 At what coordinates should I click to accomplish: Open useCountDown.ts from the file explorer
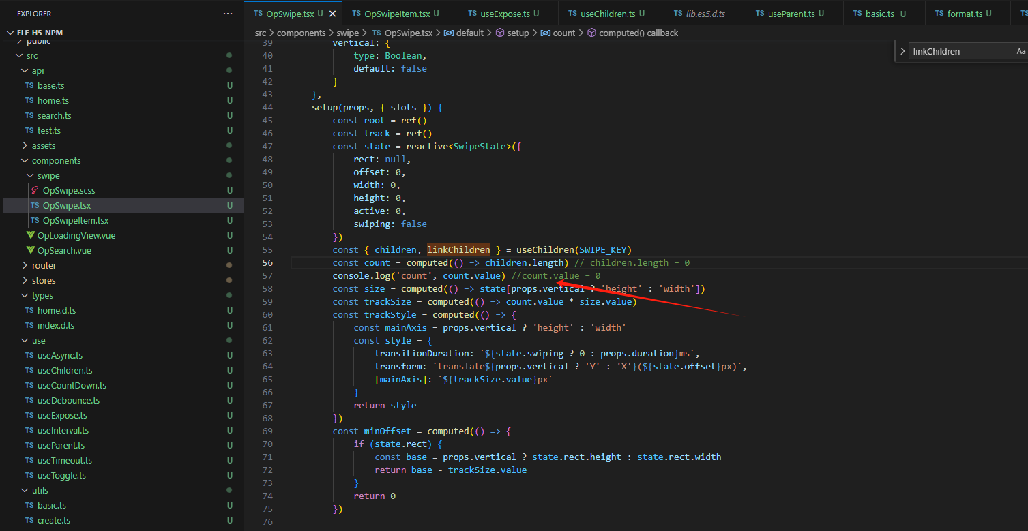pyautogui.click(x=72, y=386)
